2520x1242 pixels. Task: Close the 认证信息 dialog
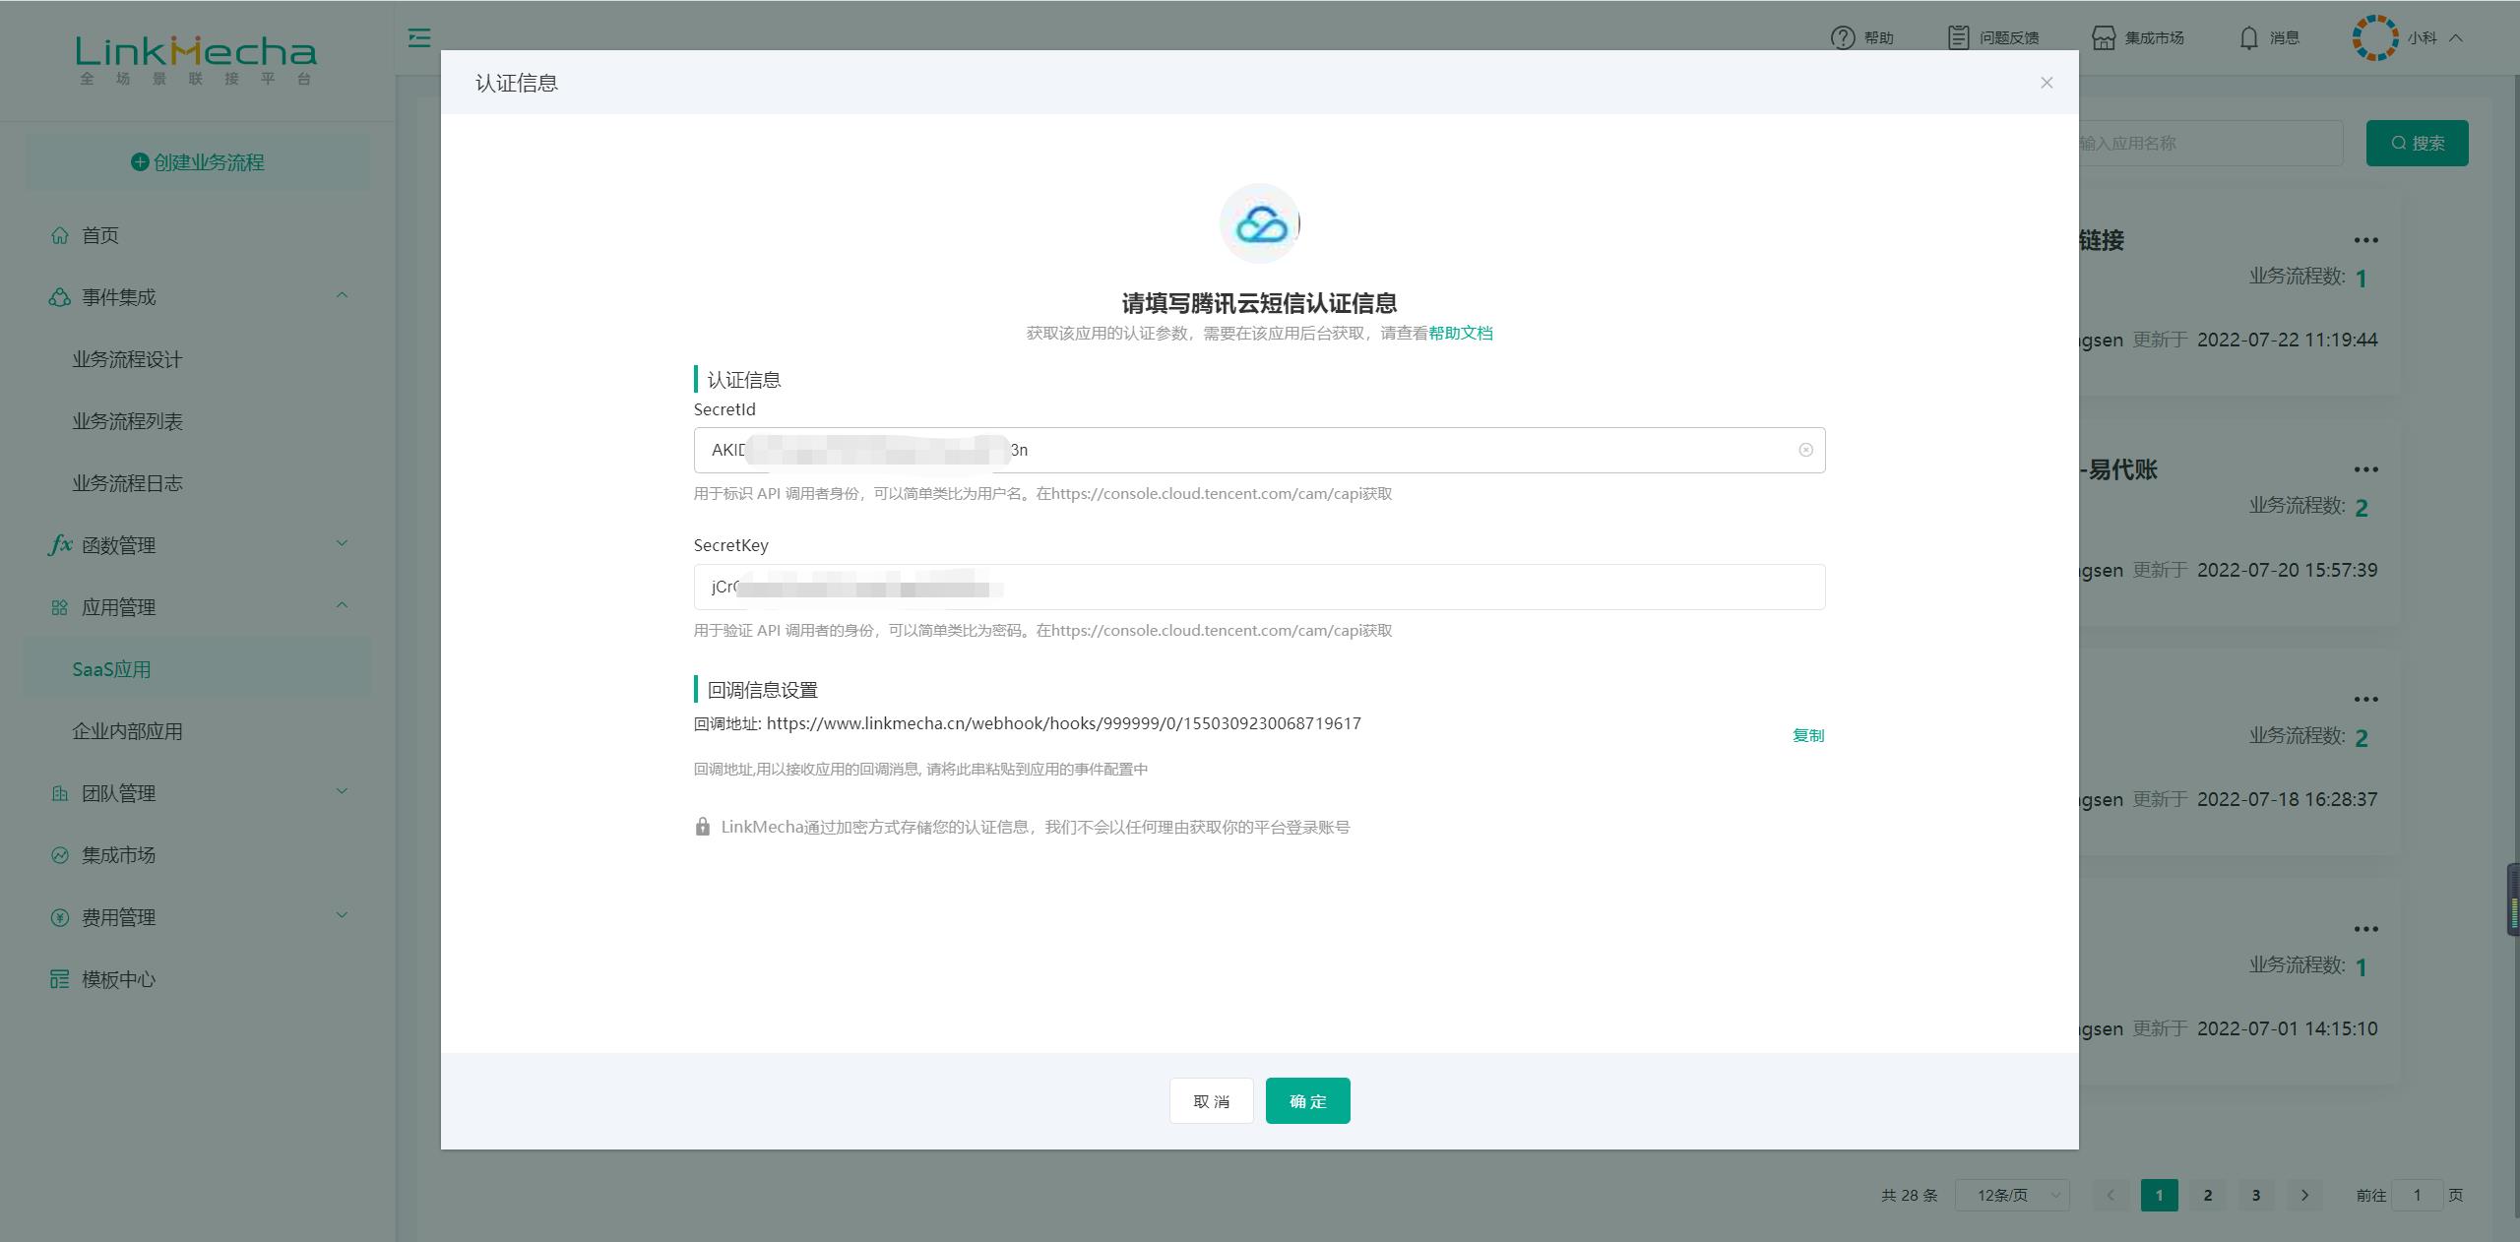coord(2047,83)
